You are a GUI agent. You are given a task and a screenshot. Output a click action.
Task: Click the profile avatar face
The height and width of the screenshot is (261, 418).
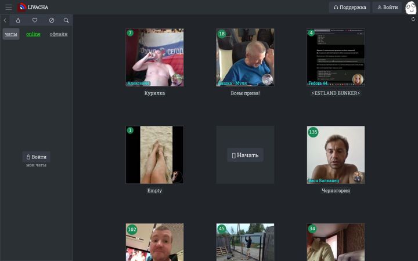tap(410, 8)
